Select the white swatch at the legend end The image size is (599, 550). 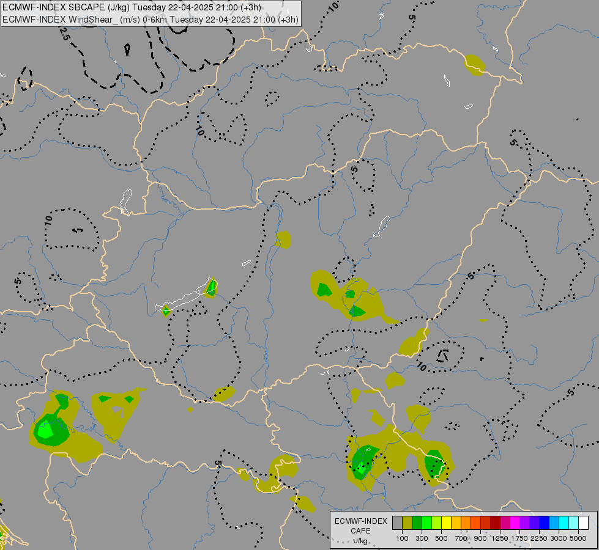click(x=583, y=522)
